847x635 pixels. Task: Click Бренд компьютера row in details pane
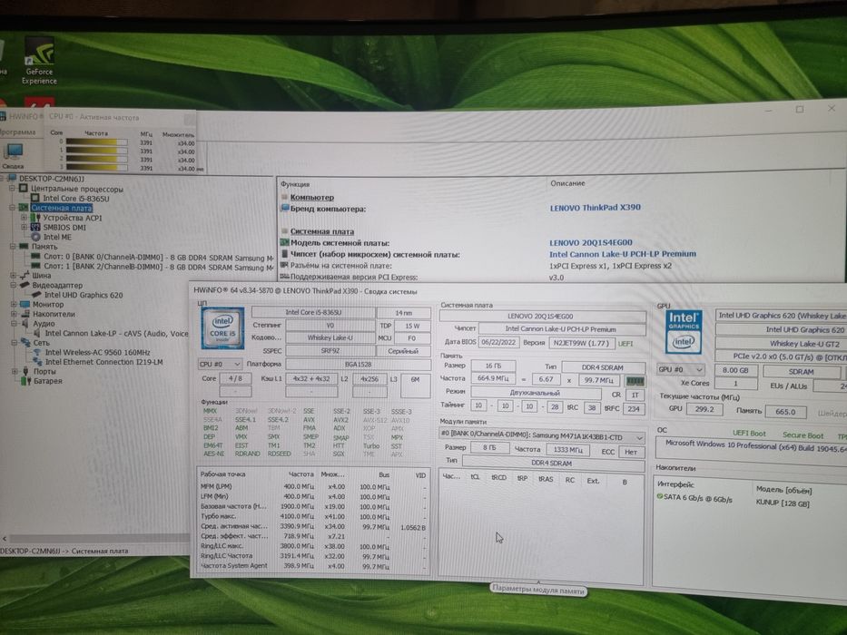coord(328,209)
